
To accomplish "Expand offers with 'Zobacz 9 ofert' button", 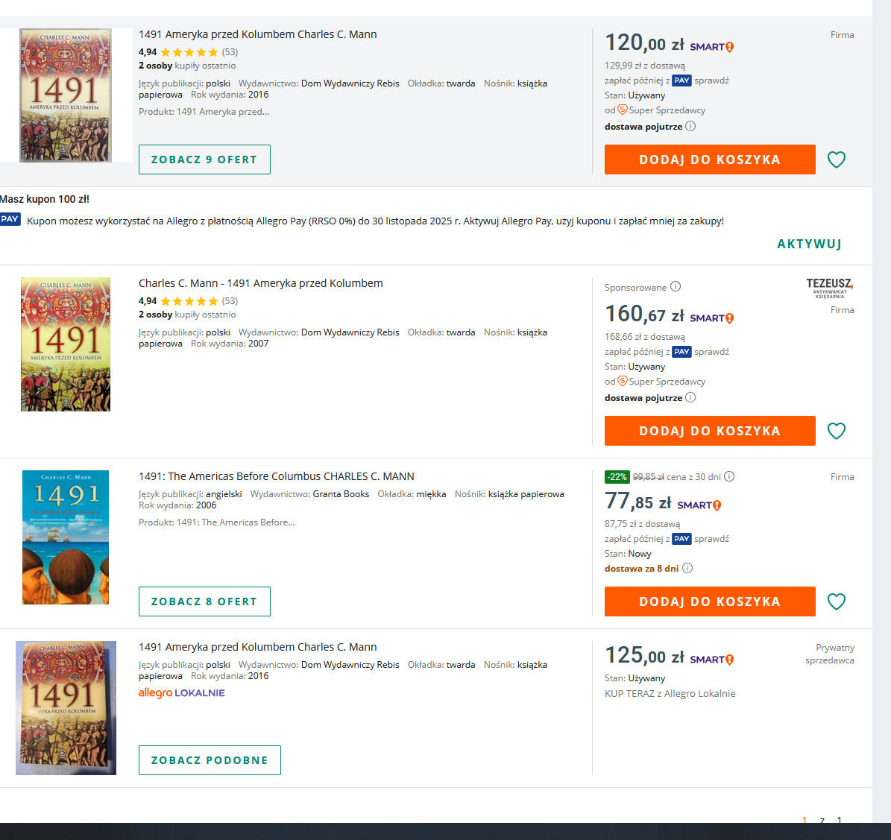I will pyautogui.click(x=204, y=160).
